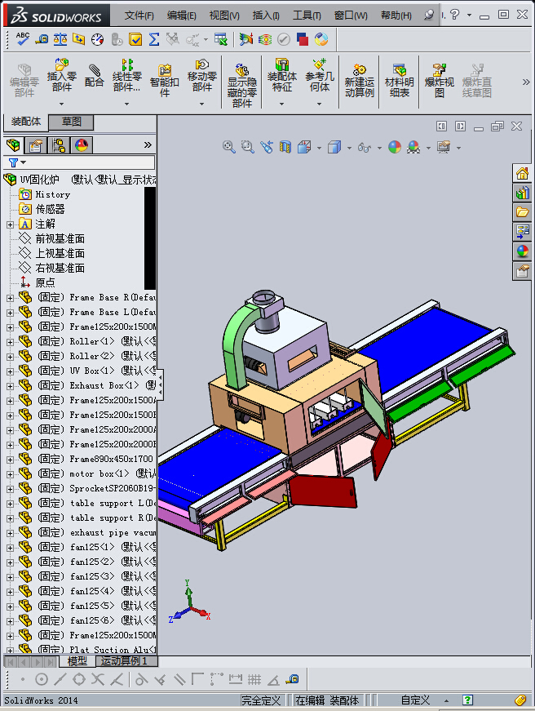This screenshot has height=711, width=535.
Task: Expand the 注解 annotations node
Action: (10, 224)
